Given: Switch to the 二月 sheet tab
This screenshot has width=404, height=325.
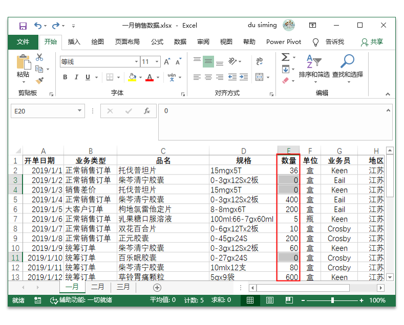Looking at the screenshot, I should (98, 287).
